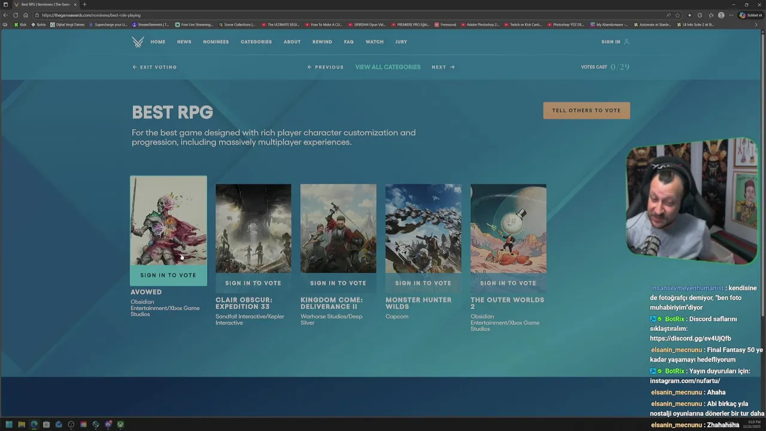Open the JURY page
This screenshot has height=431, width=766.
tap(401, 42)
